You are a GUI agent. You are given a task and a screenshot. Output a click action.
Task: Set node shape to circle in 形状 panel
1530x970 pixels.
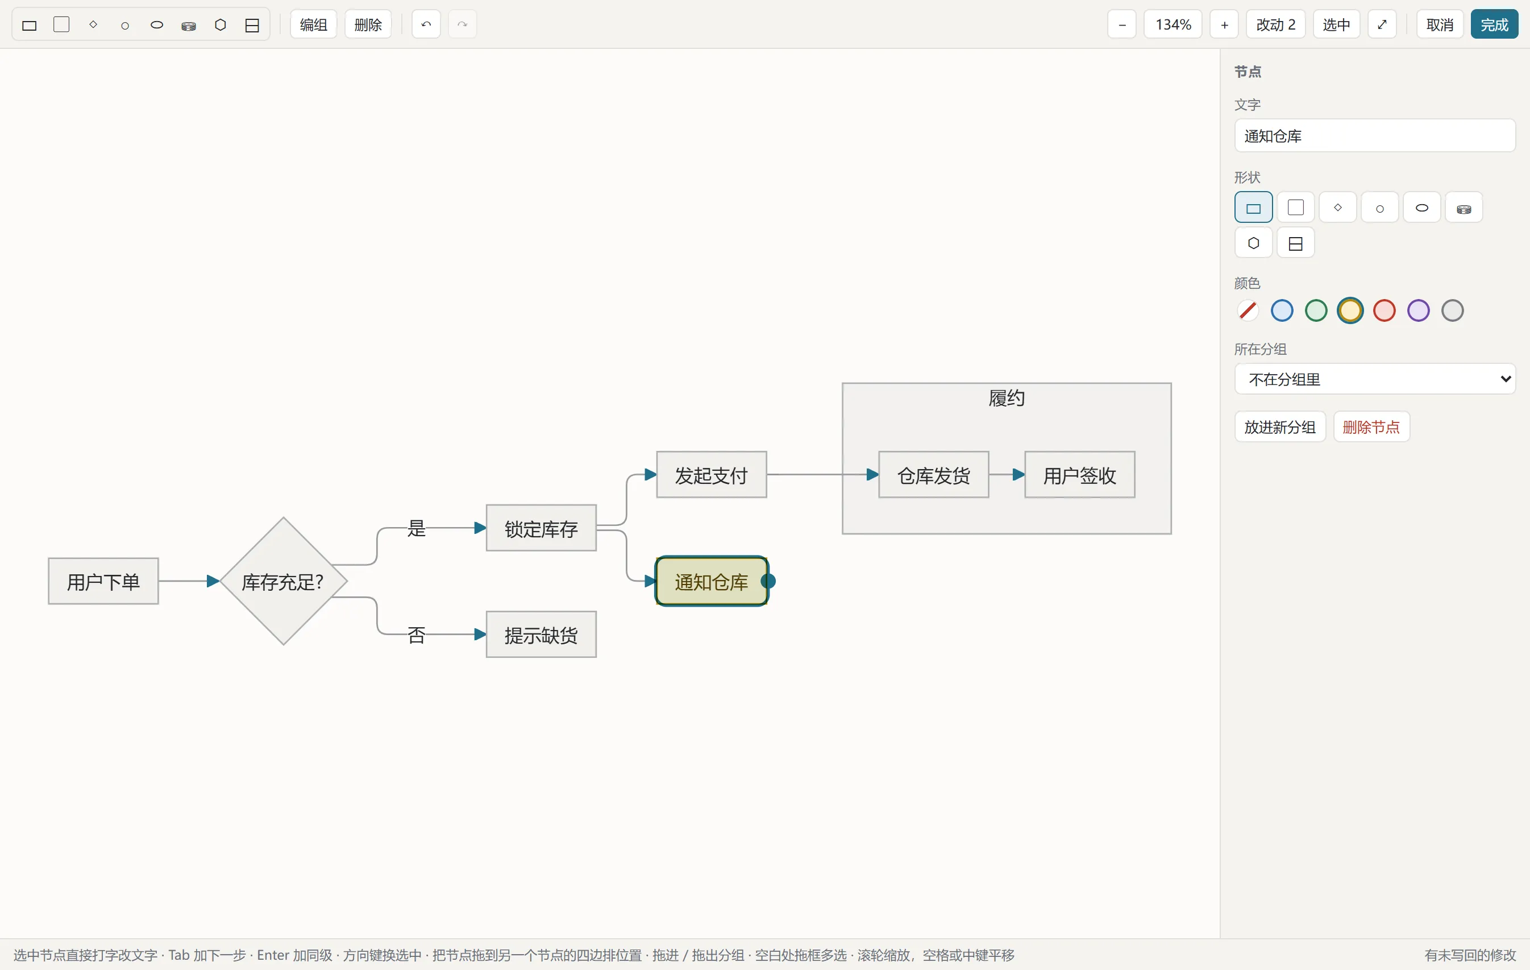click(x=1380, y=207)
